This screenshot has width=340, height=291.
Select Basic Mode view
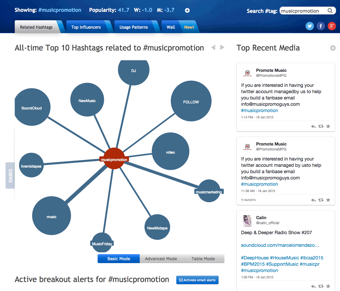pos(119,259)
